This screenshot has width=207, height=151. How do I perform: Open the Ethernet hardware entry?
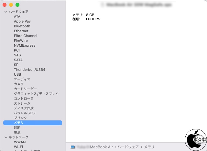pyautogui.click(x=21, y=31)
